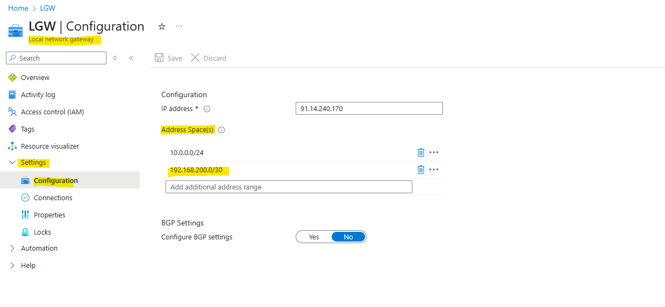The height and width of the screenshot is (307, 665).
Task: Click the Activity log book icon
Action: (x=12, y=94)
